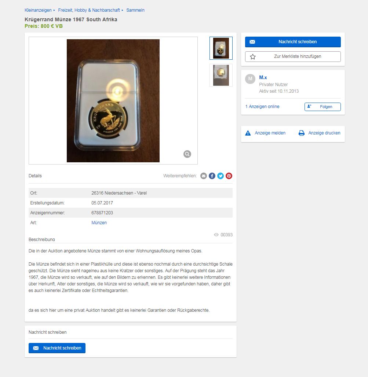Go to Freizeit, Hobby & Nachbarschaft category

click(89, 10)
